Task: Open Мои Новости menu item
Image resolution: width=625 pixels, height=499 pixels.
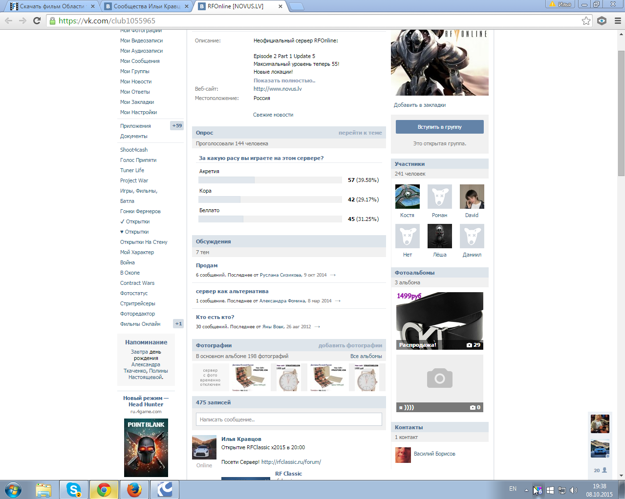Action: (x=136, y=81)
